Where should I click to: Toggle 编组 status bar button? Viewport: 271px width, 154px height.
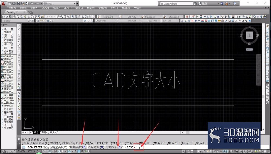click(x=225, y=152)
